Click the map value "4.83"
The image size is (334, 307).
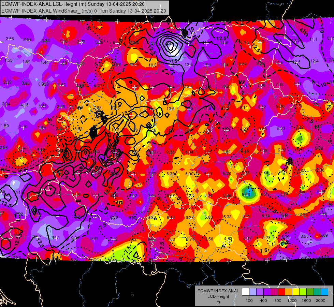point(228,239)
